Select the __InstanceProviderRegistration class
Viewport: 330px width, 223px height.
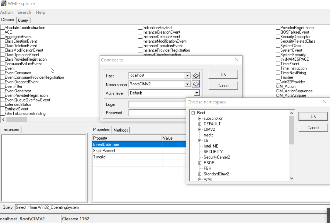[164, 50]
